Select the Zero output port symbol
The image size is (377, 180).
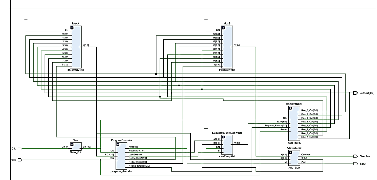coord(355,164)
